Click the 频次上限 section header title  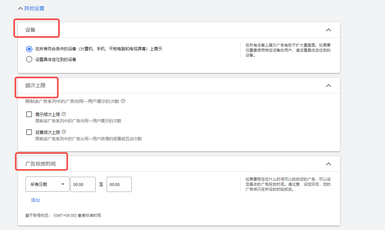(x=36, y=86)
